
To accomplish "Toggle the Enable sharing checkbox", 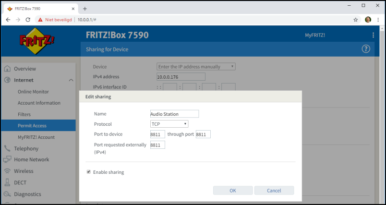I will (89, 172).
